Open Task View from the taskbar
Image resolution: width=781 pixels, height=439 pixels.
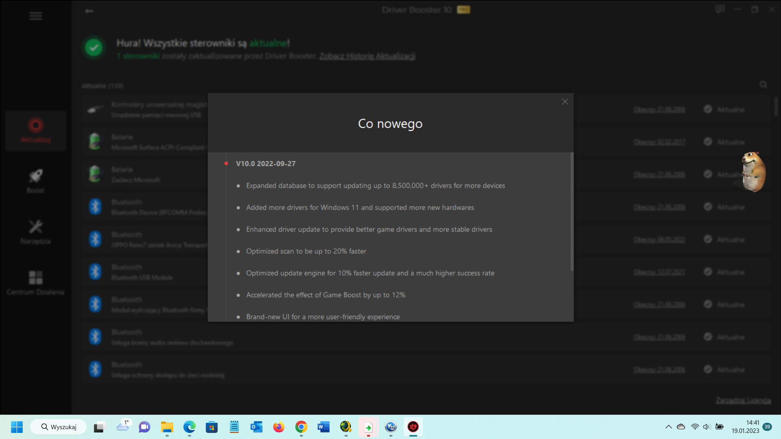click(99, 427)
